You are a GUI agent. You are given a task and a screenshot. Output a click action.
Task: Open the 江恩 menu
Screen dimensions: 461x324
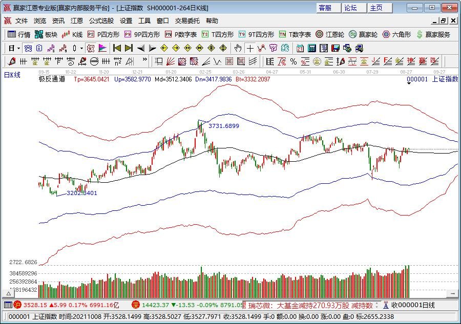77,21
